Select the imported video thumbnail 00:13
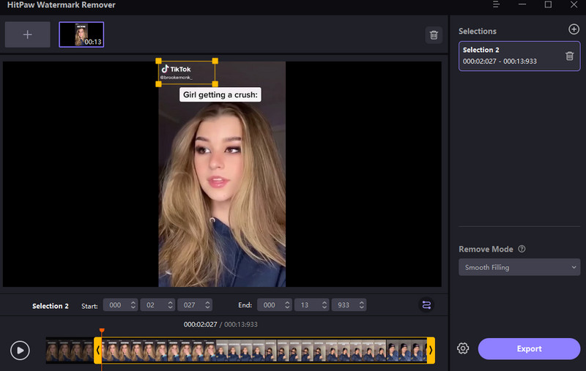This screenshot has height=371, width=586. (81, 34)
